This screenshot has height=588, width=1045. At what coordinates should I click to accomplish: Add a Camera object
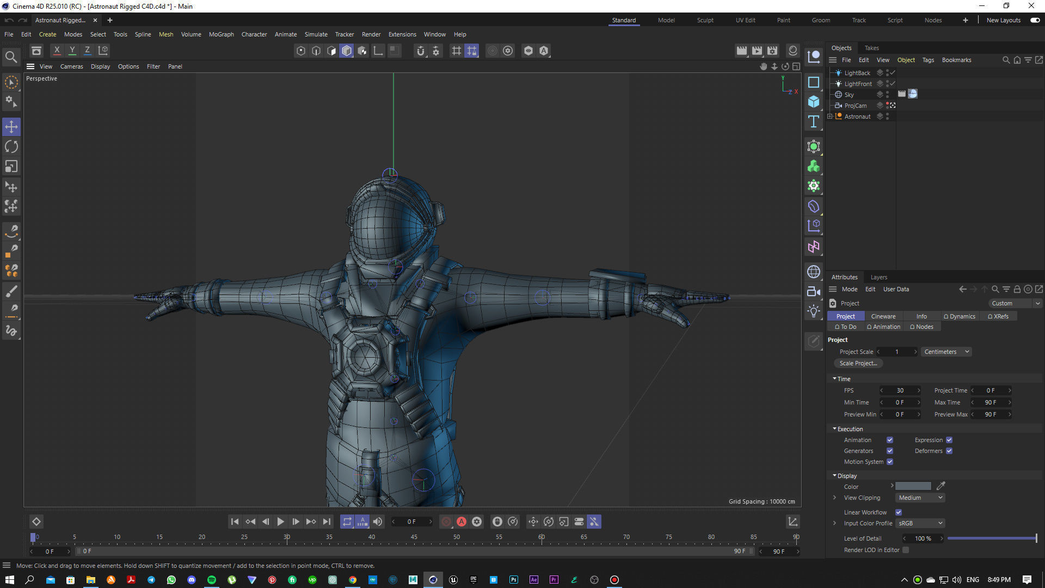point(814,291)
